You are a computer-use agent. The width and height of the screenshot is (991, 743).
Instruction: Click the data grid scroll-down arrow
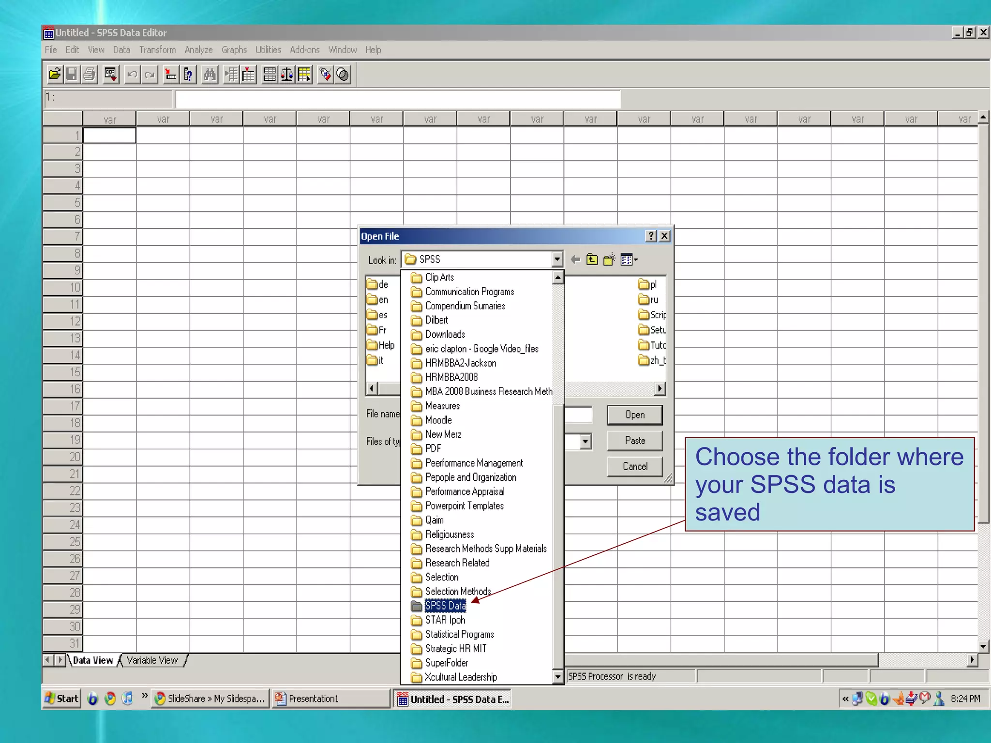(x=983, y=646)
